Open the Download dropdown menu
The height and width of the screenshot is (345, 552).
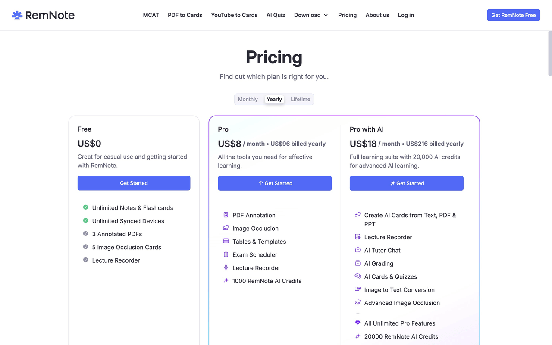click(x=311, y=15)
